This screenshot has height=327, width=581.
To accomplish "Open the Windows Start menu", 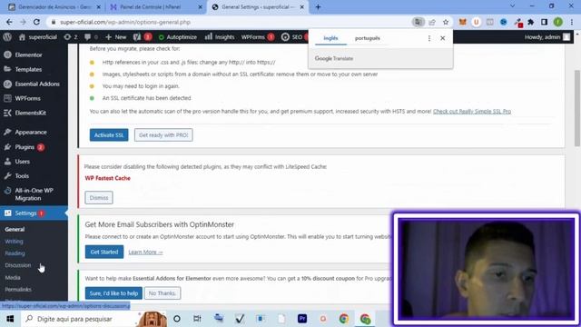I will pyautogui.click(x=10, y=319).
